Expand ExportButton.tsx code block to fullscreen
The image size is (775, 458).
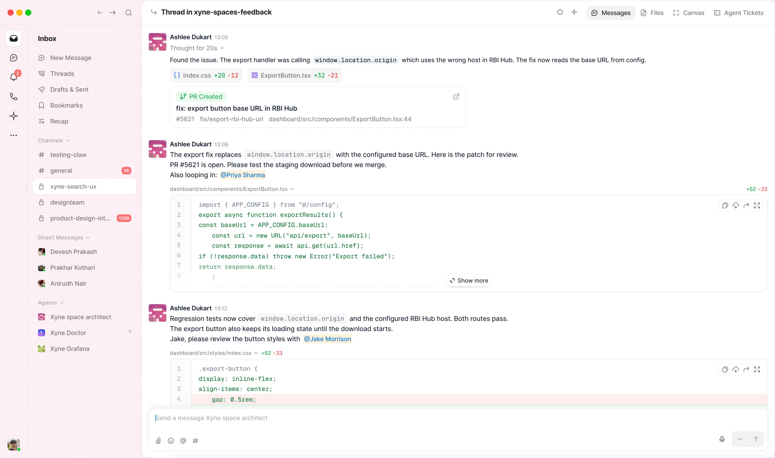tap(757, 205)
